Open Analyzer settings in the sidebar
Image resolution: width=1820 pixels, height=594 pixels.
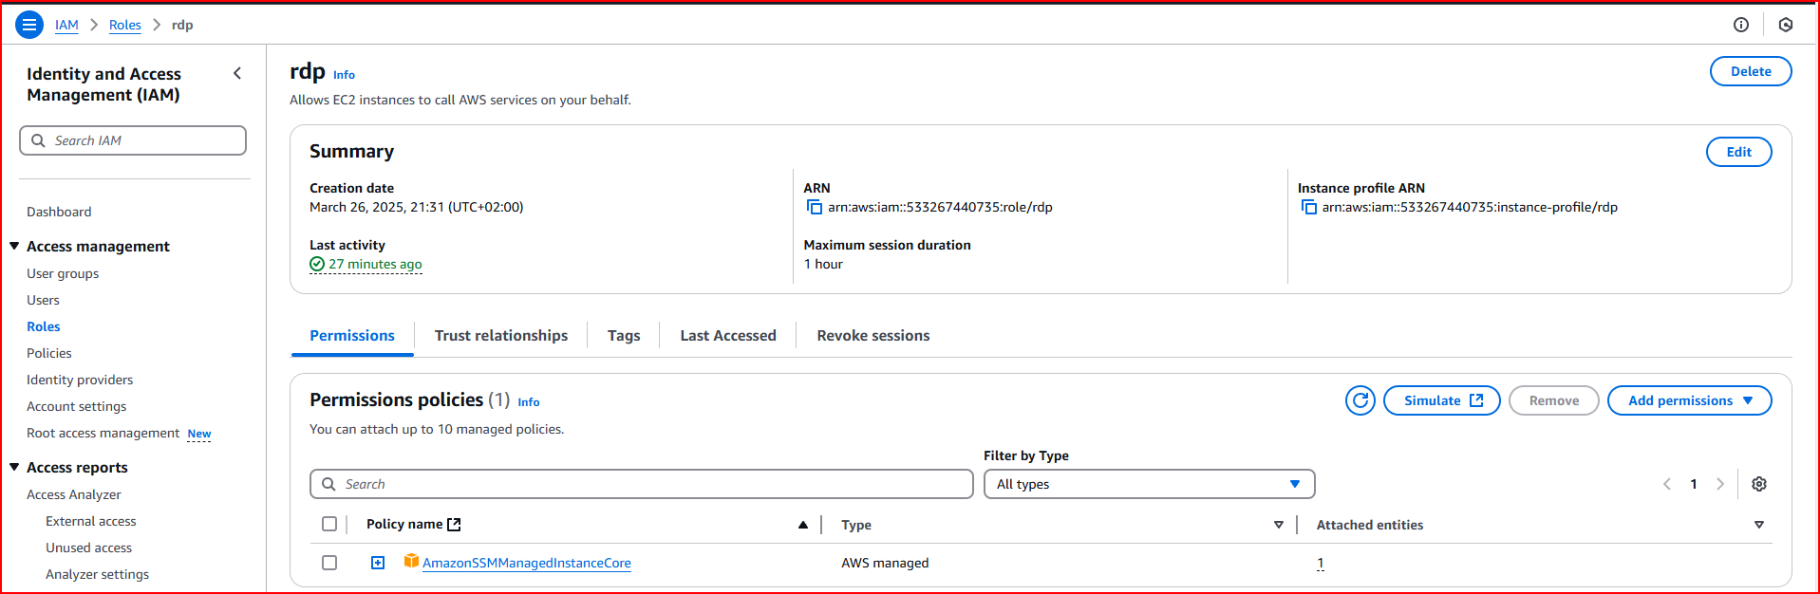point(98,574)
